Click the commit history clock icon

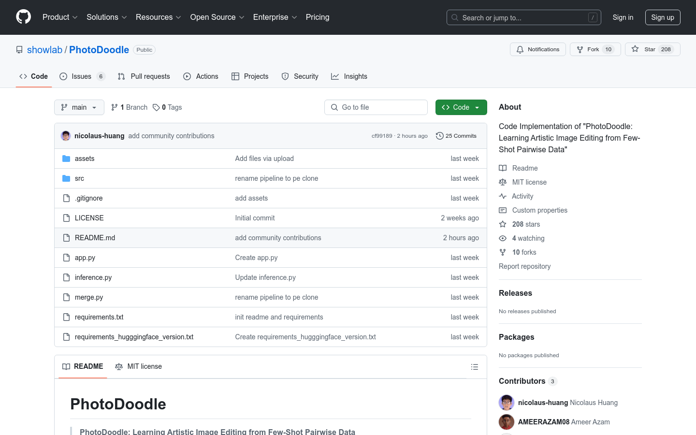(x=439, y=136)
